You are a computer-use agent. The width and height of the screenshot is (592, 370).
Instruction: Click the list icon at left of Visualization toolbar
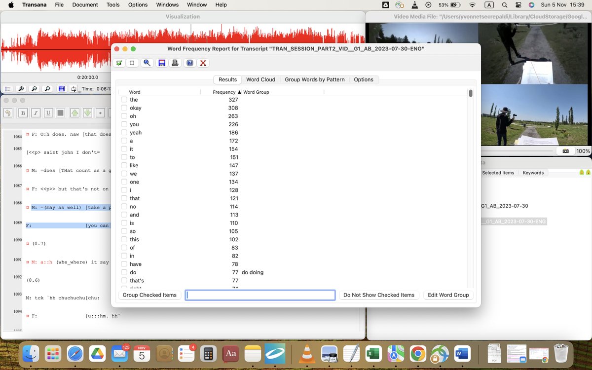point(8,89)
